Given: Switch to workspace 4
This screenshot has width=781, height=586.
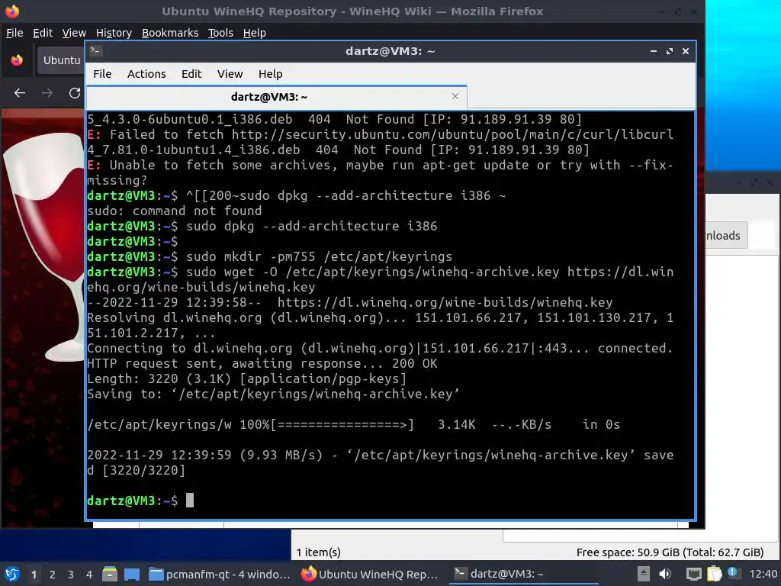Looking at the screenshot, I should click(89, 575).
